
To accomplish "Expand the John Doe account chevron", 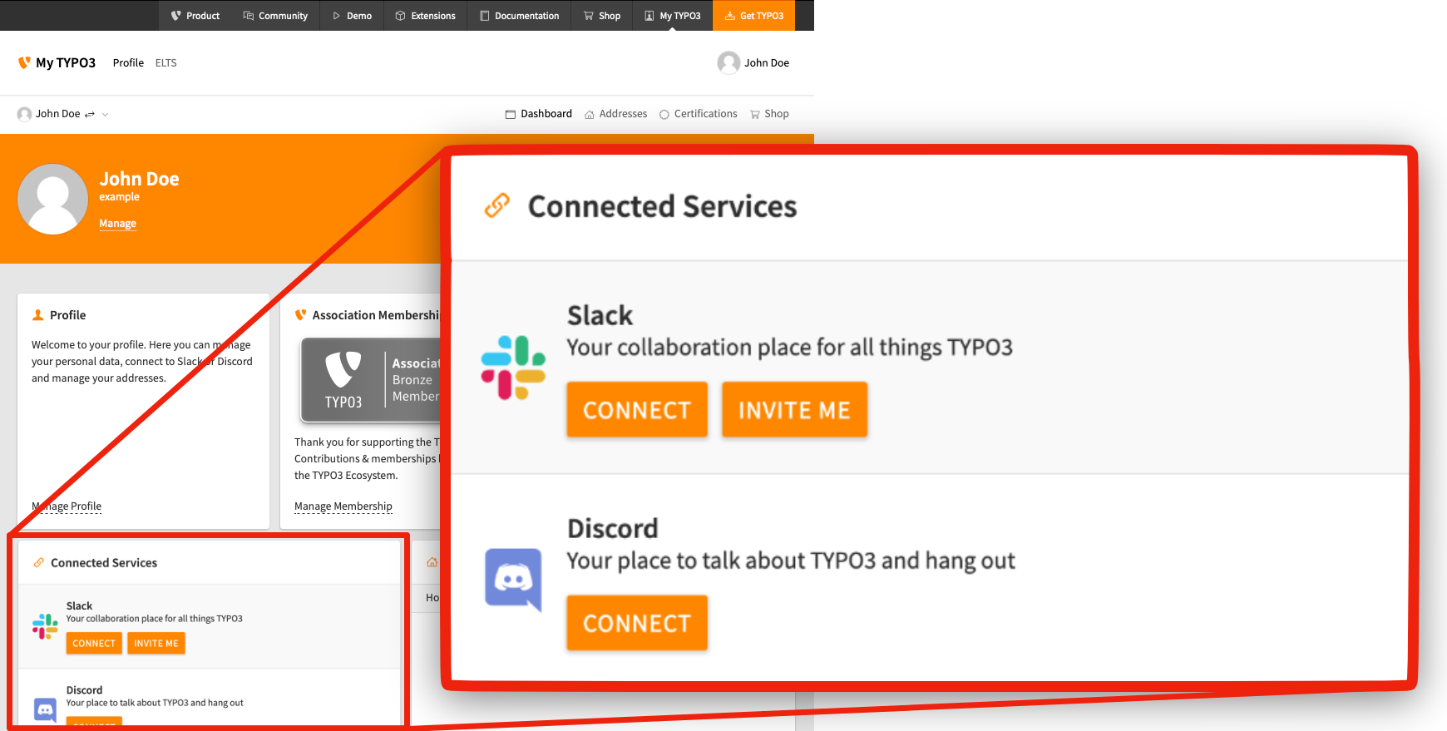I will coord(105,115).
